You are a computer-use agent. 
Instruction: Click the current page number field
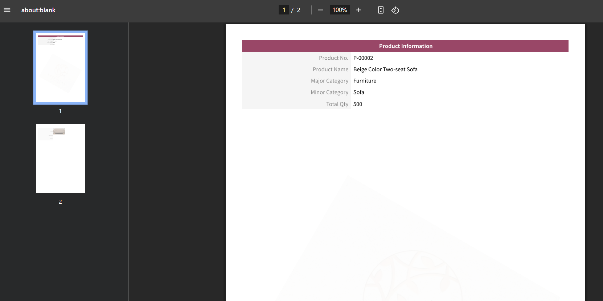point(284,10)
